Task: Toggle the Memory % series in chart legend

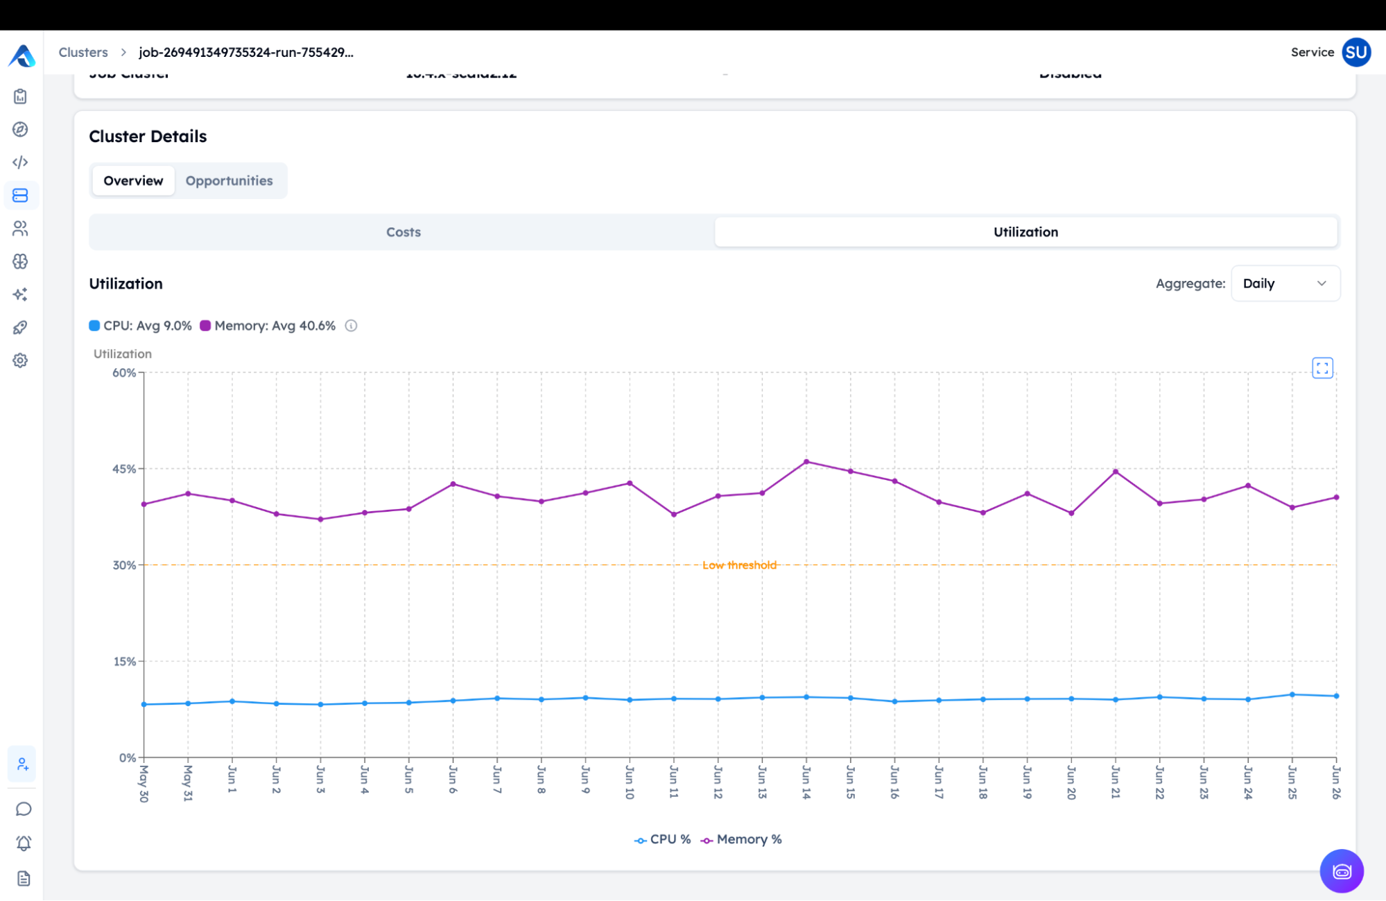Action: click(741, 839)
